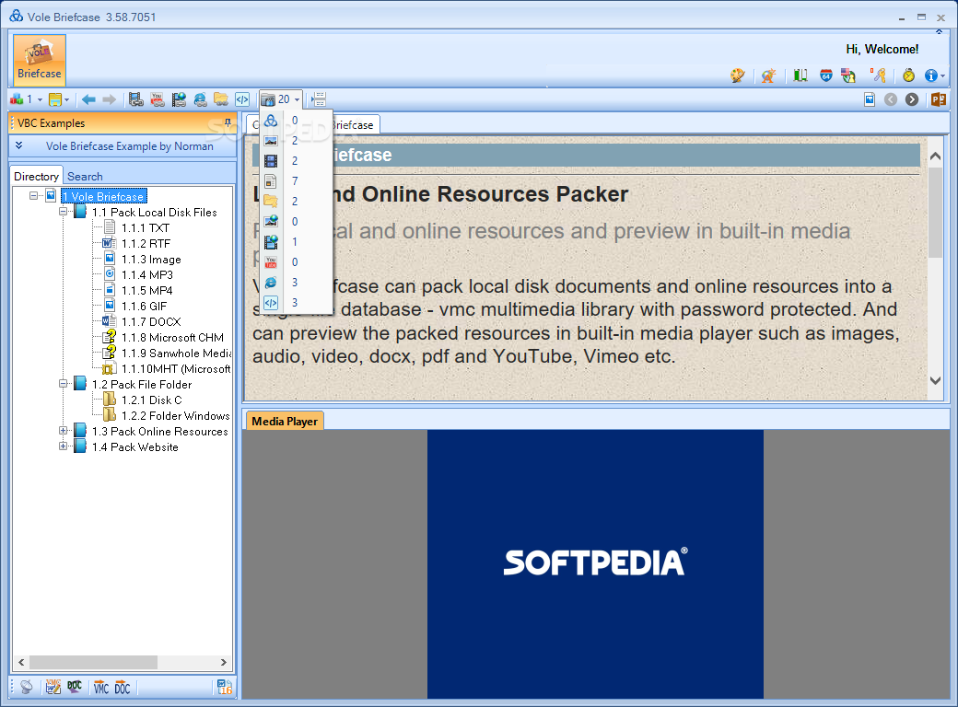Select the YouTube row in the dropdown
The height and width of the screenshot is (707, 958).
tap(297, 262)
